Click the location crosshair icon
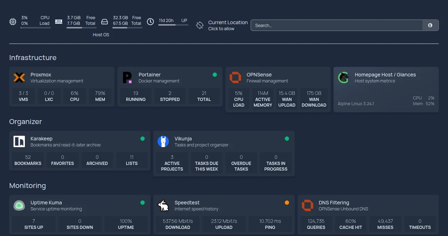The width and height of the screenshot is (448, 236). [200, 25]
